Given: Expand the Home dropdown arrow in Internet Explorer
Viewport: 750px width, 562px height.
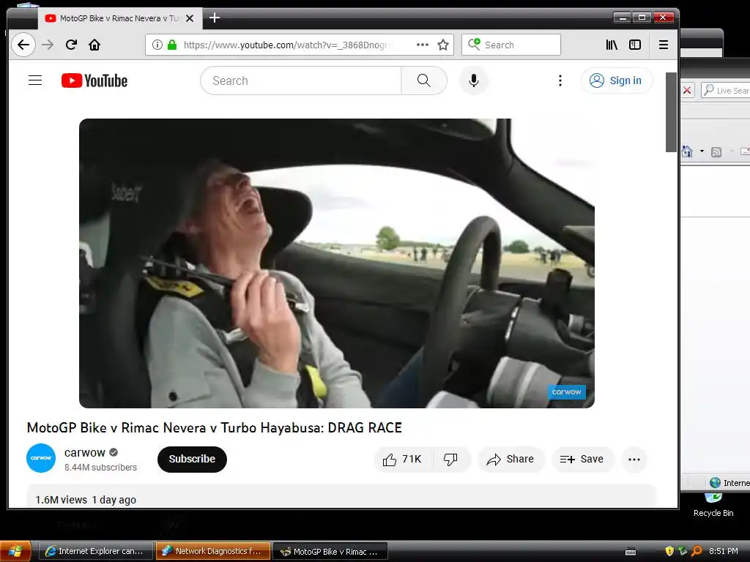Looking at the screenshot, I should (702, 151).
